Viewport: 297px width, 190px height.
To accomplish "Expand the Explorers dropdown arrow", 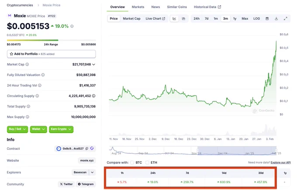I will click(92, 173).
